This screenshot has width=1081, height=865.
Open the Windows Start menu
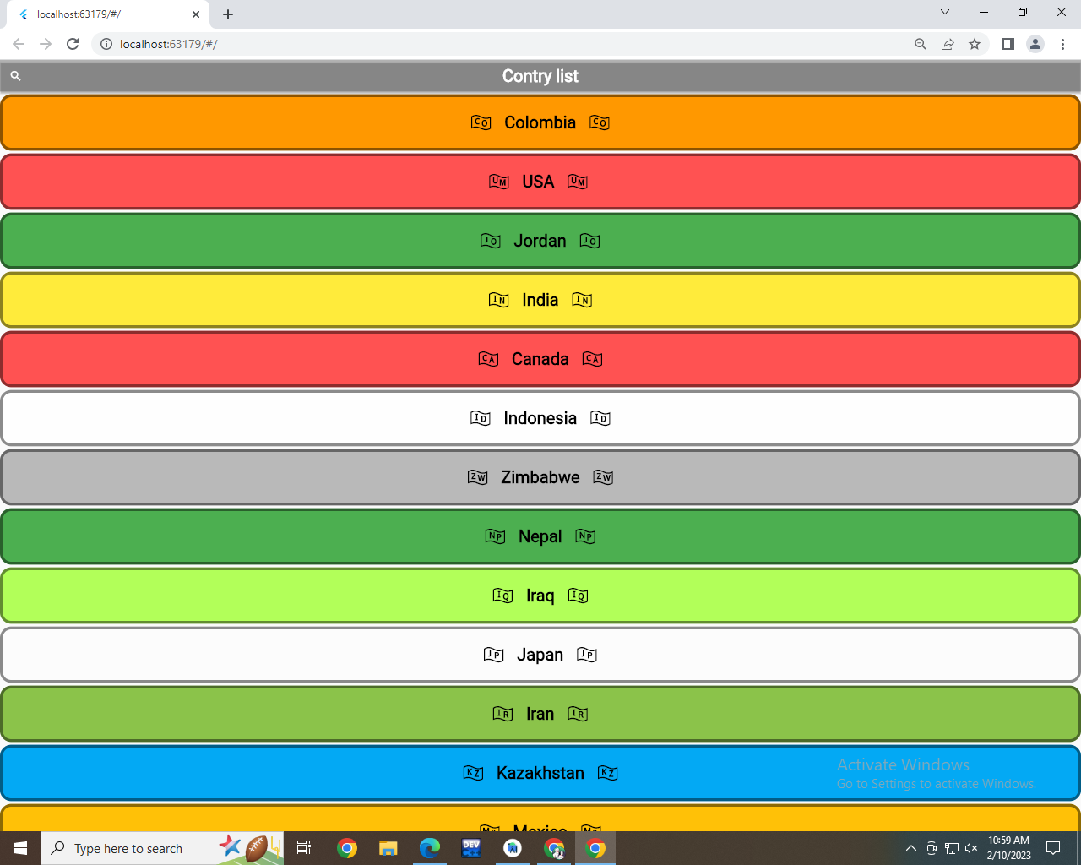click(19, 847)
